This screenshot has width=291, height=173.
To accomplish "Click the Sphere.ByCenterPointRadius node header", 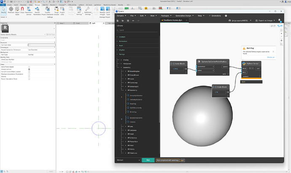I will click(x=213, y=62).
